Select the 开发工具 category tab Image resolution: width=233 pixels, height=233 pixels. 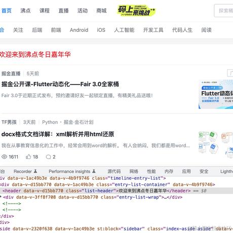[153, 30]
